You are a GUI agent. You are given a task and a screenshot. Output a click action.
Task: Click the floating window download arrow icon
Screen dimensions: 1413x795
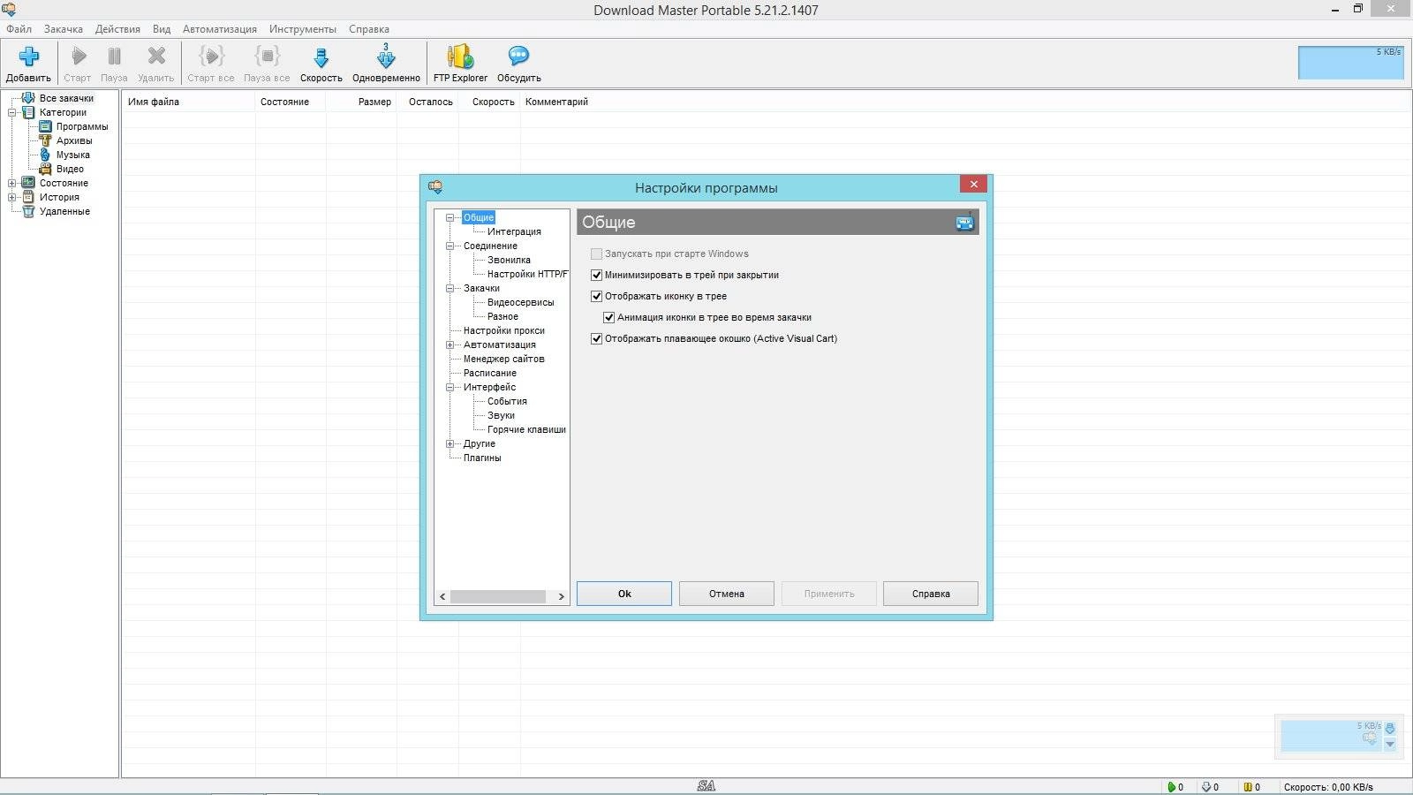tap(1390, 729)
